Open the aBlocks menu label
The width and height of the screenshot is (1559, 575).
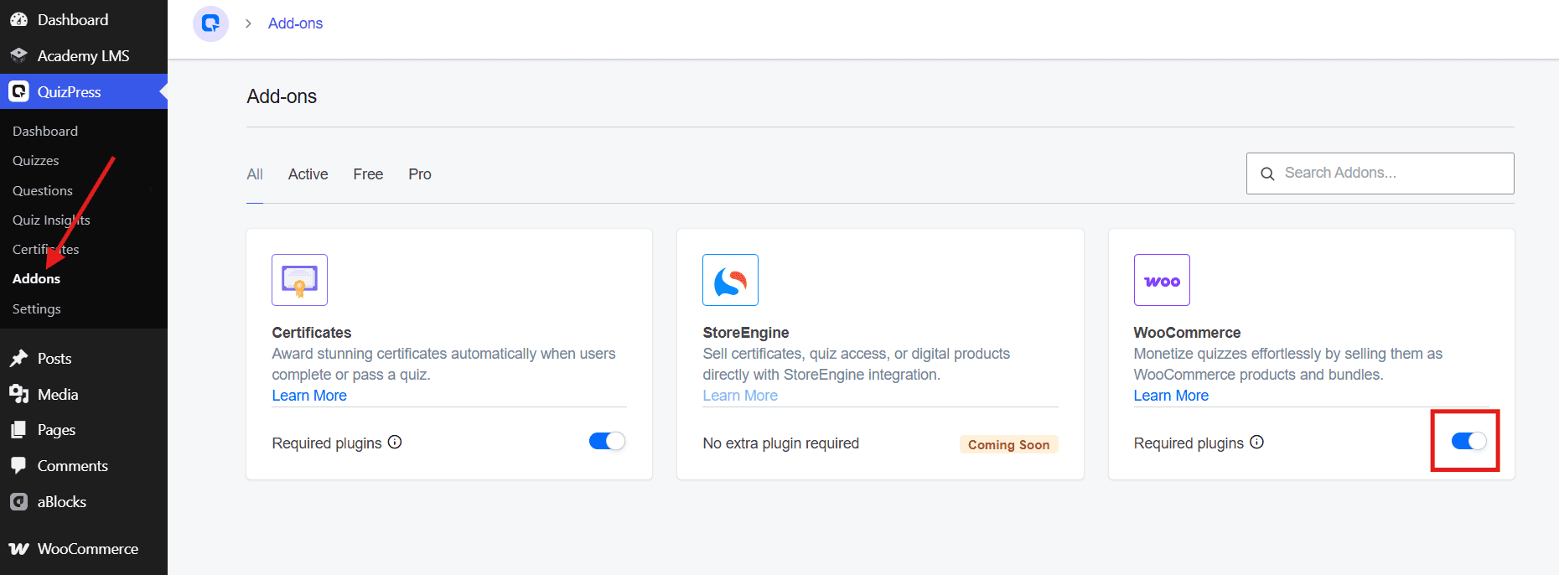tap(62, 502)
